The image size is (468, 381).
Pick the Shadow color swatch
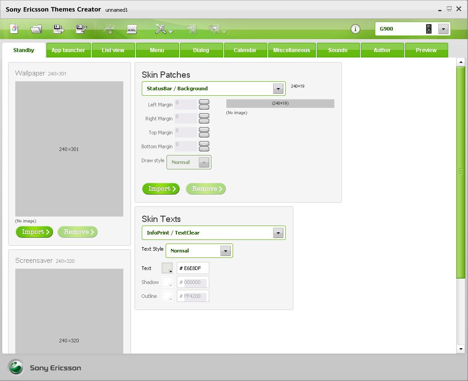[x=167, y=282]
